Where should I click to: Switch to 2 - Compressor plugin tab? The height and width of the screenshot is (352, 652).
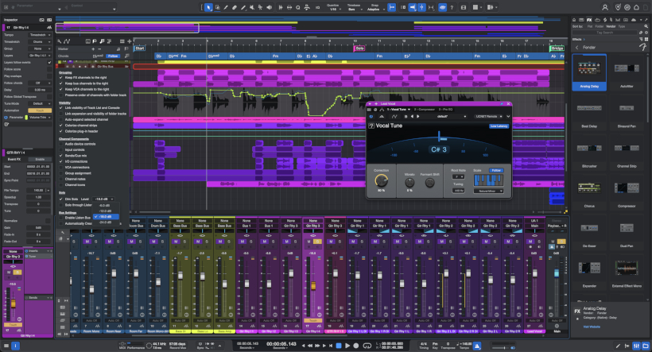point(424,110)
